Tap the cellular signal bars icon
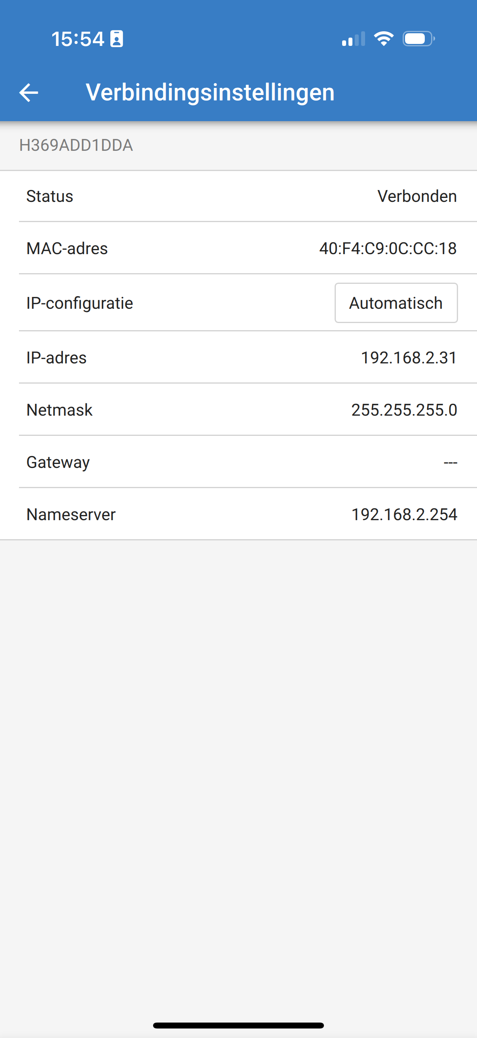 [354, 39]
